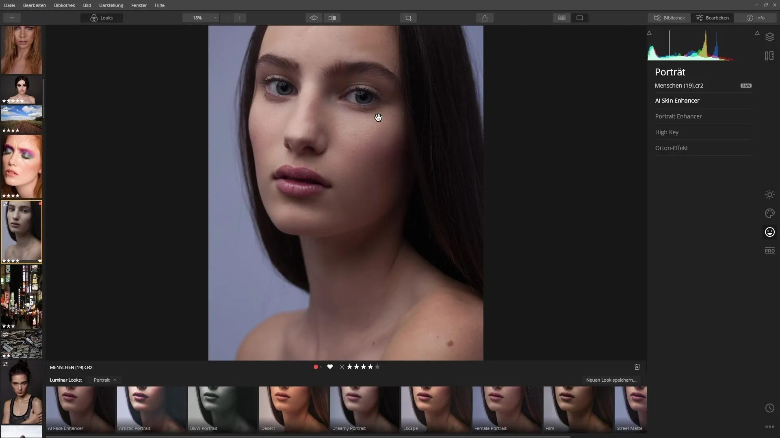Screen dimensions: 780x438
Task: Open the Hilfe menu
Action: pos(160,5)
